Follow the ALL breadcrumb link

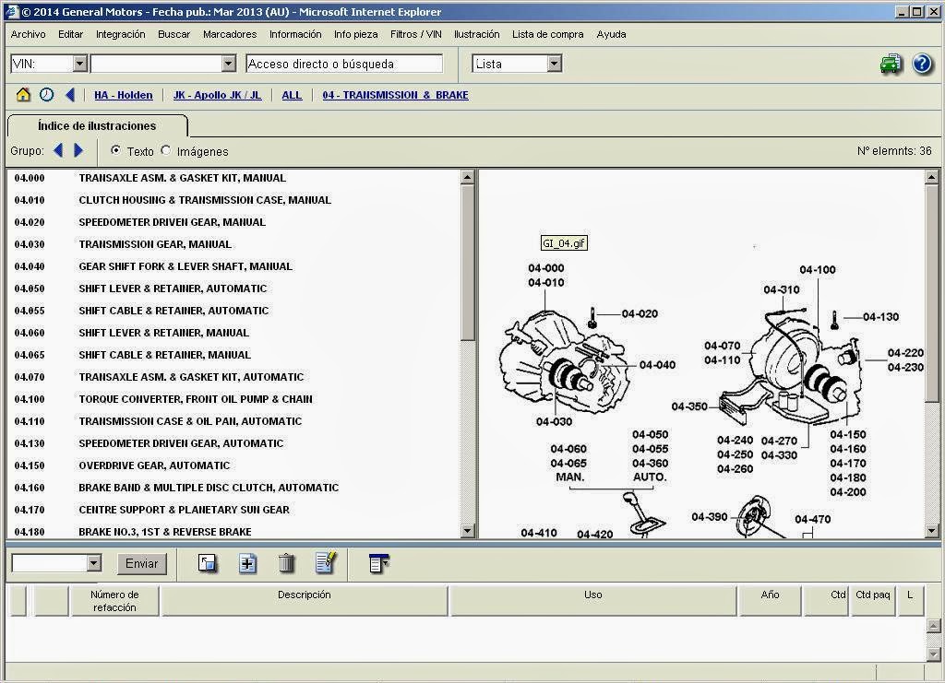coord(292,95)
